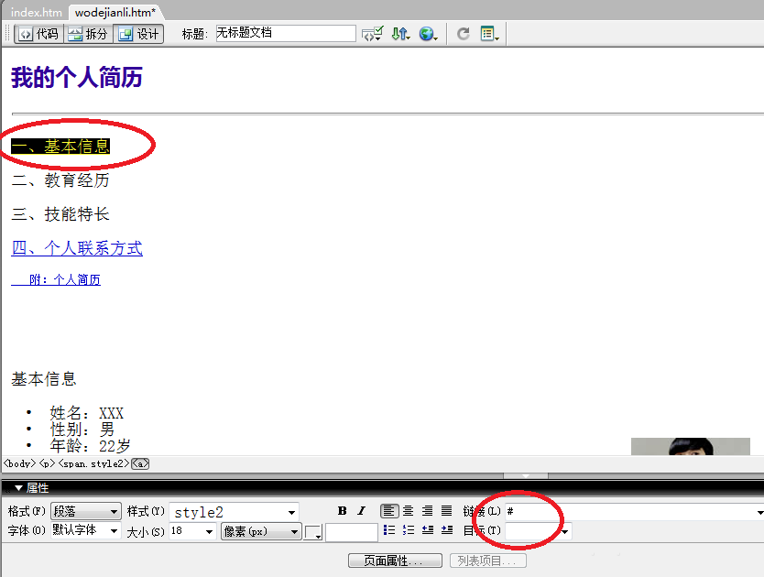Indent the text block

446,529
